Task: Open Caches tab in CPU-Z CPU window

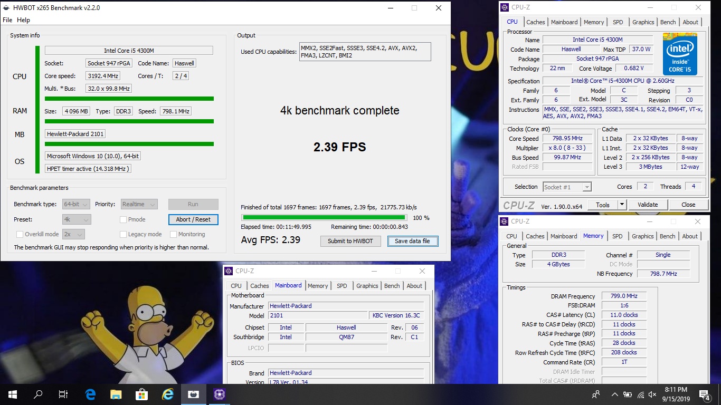Action: pos(535,22)
